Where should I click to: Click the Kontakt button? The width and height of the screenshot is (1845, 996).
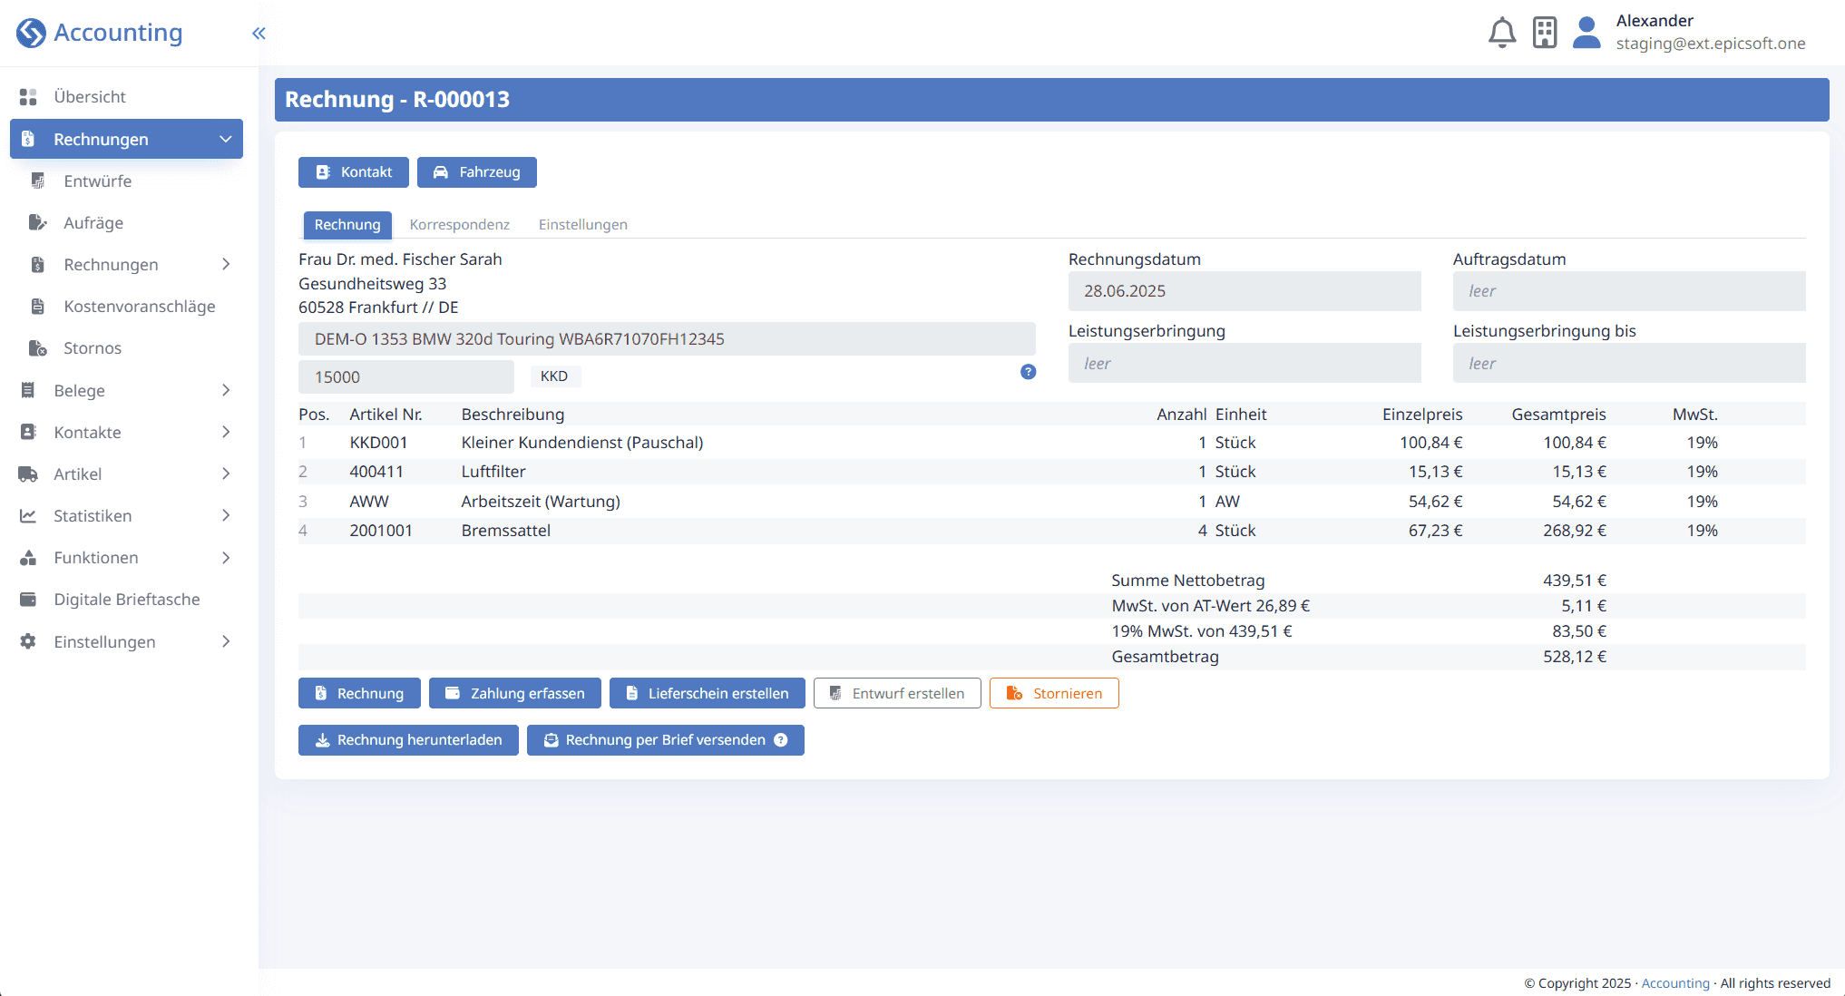[354, 172]
